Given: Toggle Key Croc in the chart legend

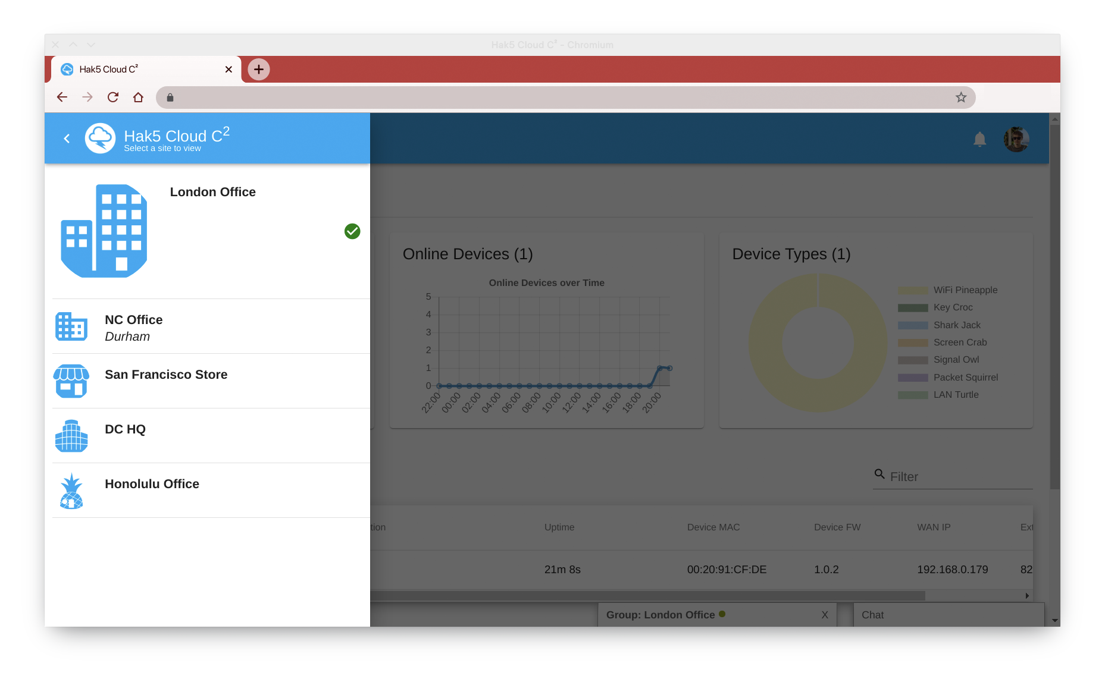Looking at the screenshot, I should (953, 307).
